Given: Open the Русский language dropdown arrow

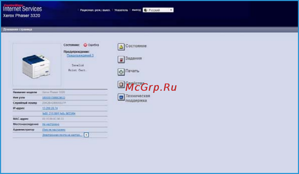Looking at the screenshot, I should click(x=171, y=10).
